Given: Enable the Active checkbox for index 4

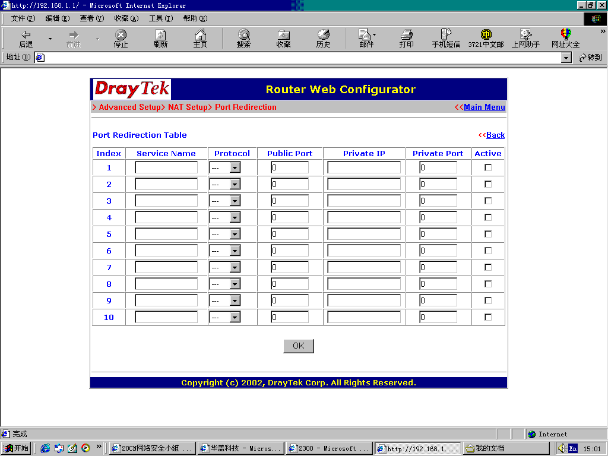Looking at the screenshot, I should 488,217.
